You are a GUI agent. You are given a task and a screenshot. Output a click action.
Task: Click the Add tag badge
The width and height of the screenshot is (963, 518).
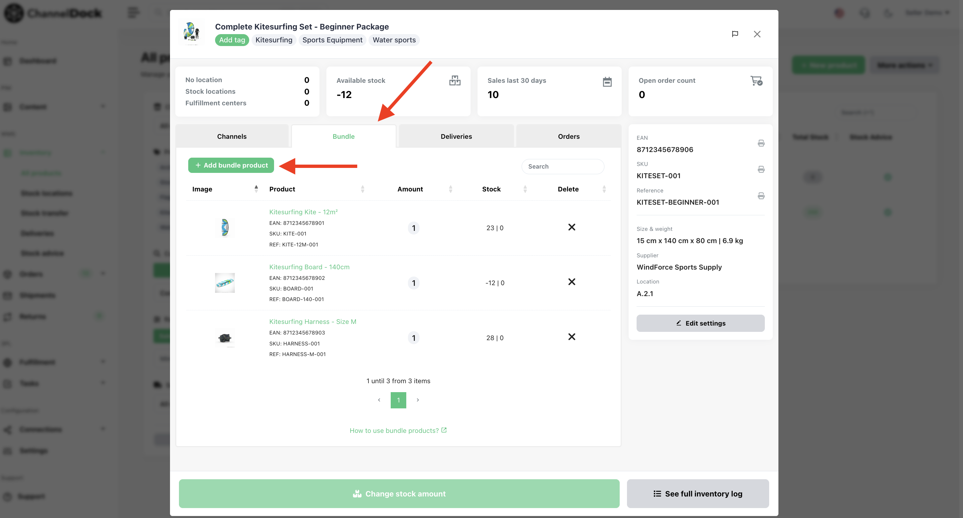coord(232,40)
